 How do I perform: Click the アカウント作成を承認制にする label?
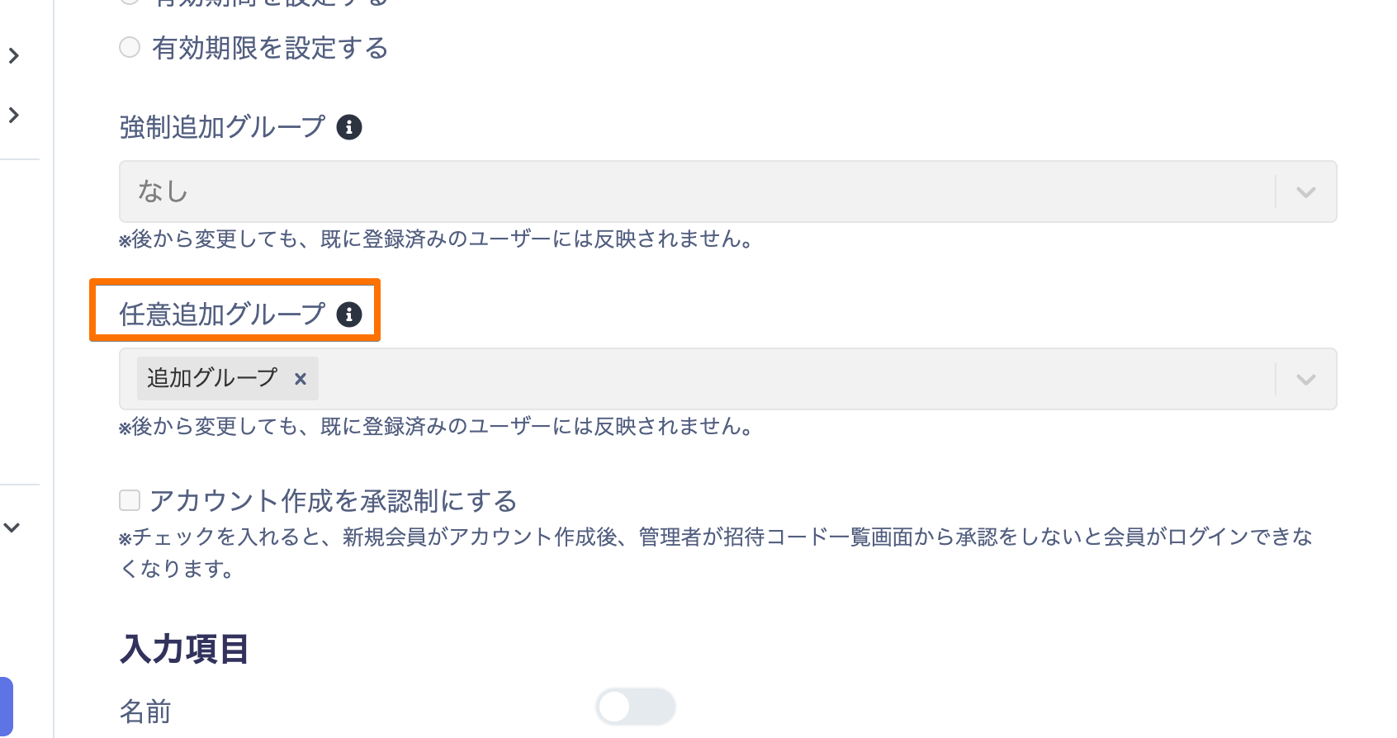click(334, 501)
